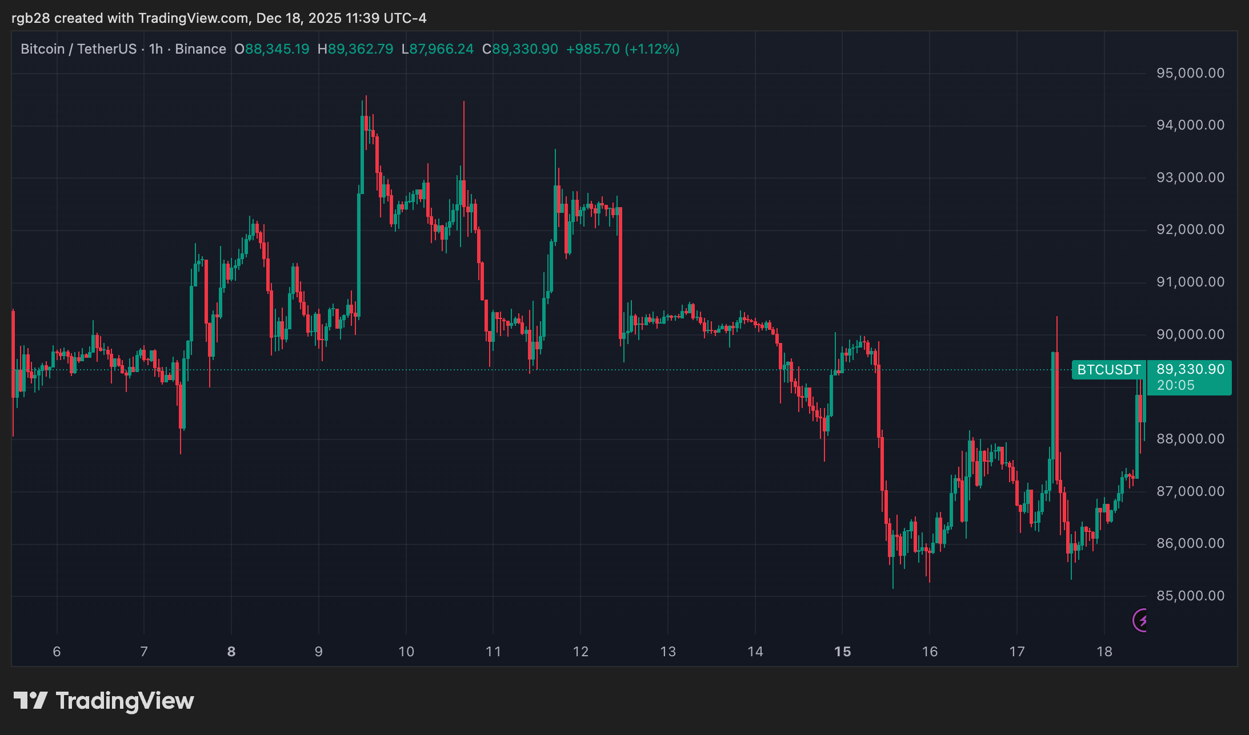Select date "15" on the time axis

point(843,651)
